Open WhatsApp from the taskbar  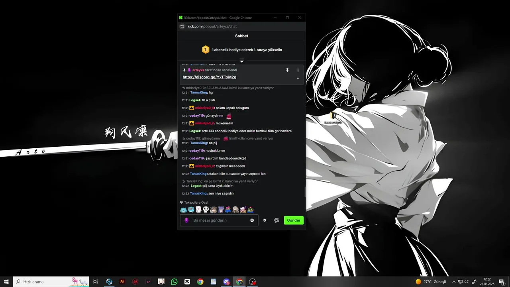[x=174, y=282]
